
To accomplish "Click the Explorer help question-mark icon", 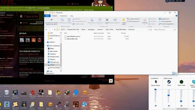I will point(176,16).
